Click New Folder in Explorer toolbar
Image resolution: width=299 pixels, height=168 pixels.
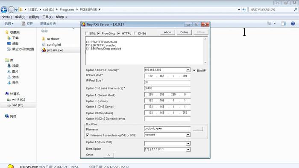pos(48,23)
